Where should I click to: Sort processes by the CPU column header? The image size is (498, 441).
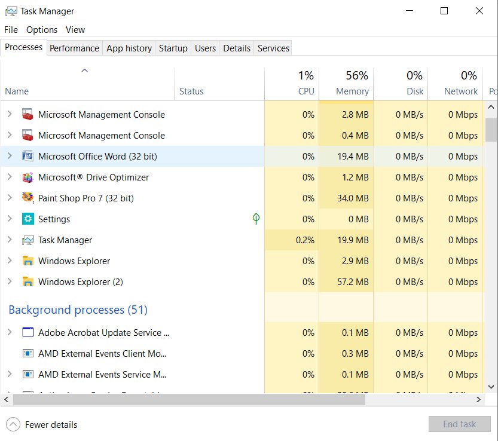(292, 84)
